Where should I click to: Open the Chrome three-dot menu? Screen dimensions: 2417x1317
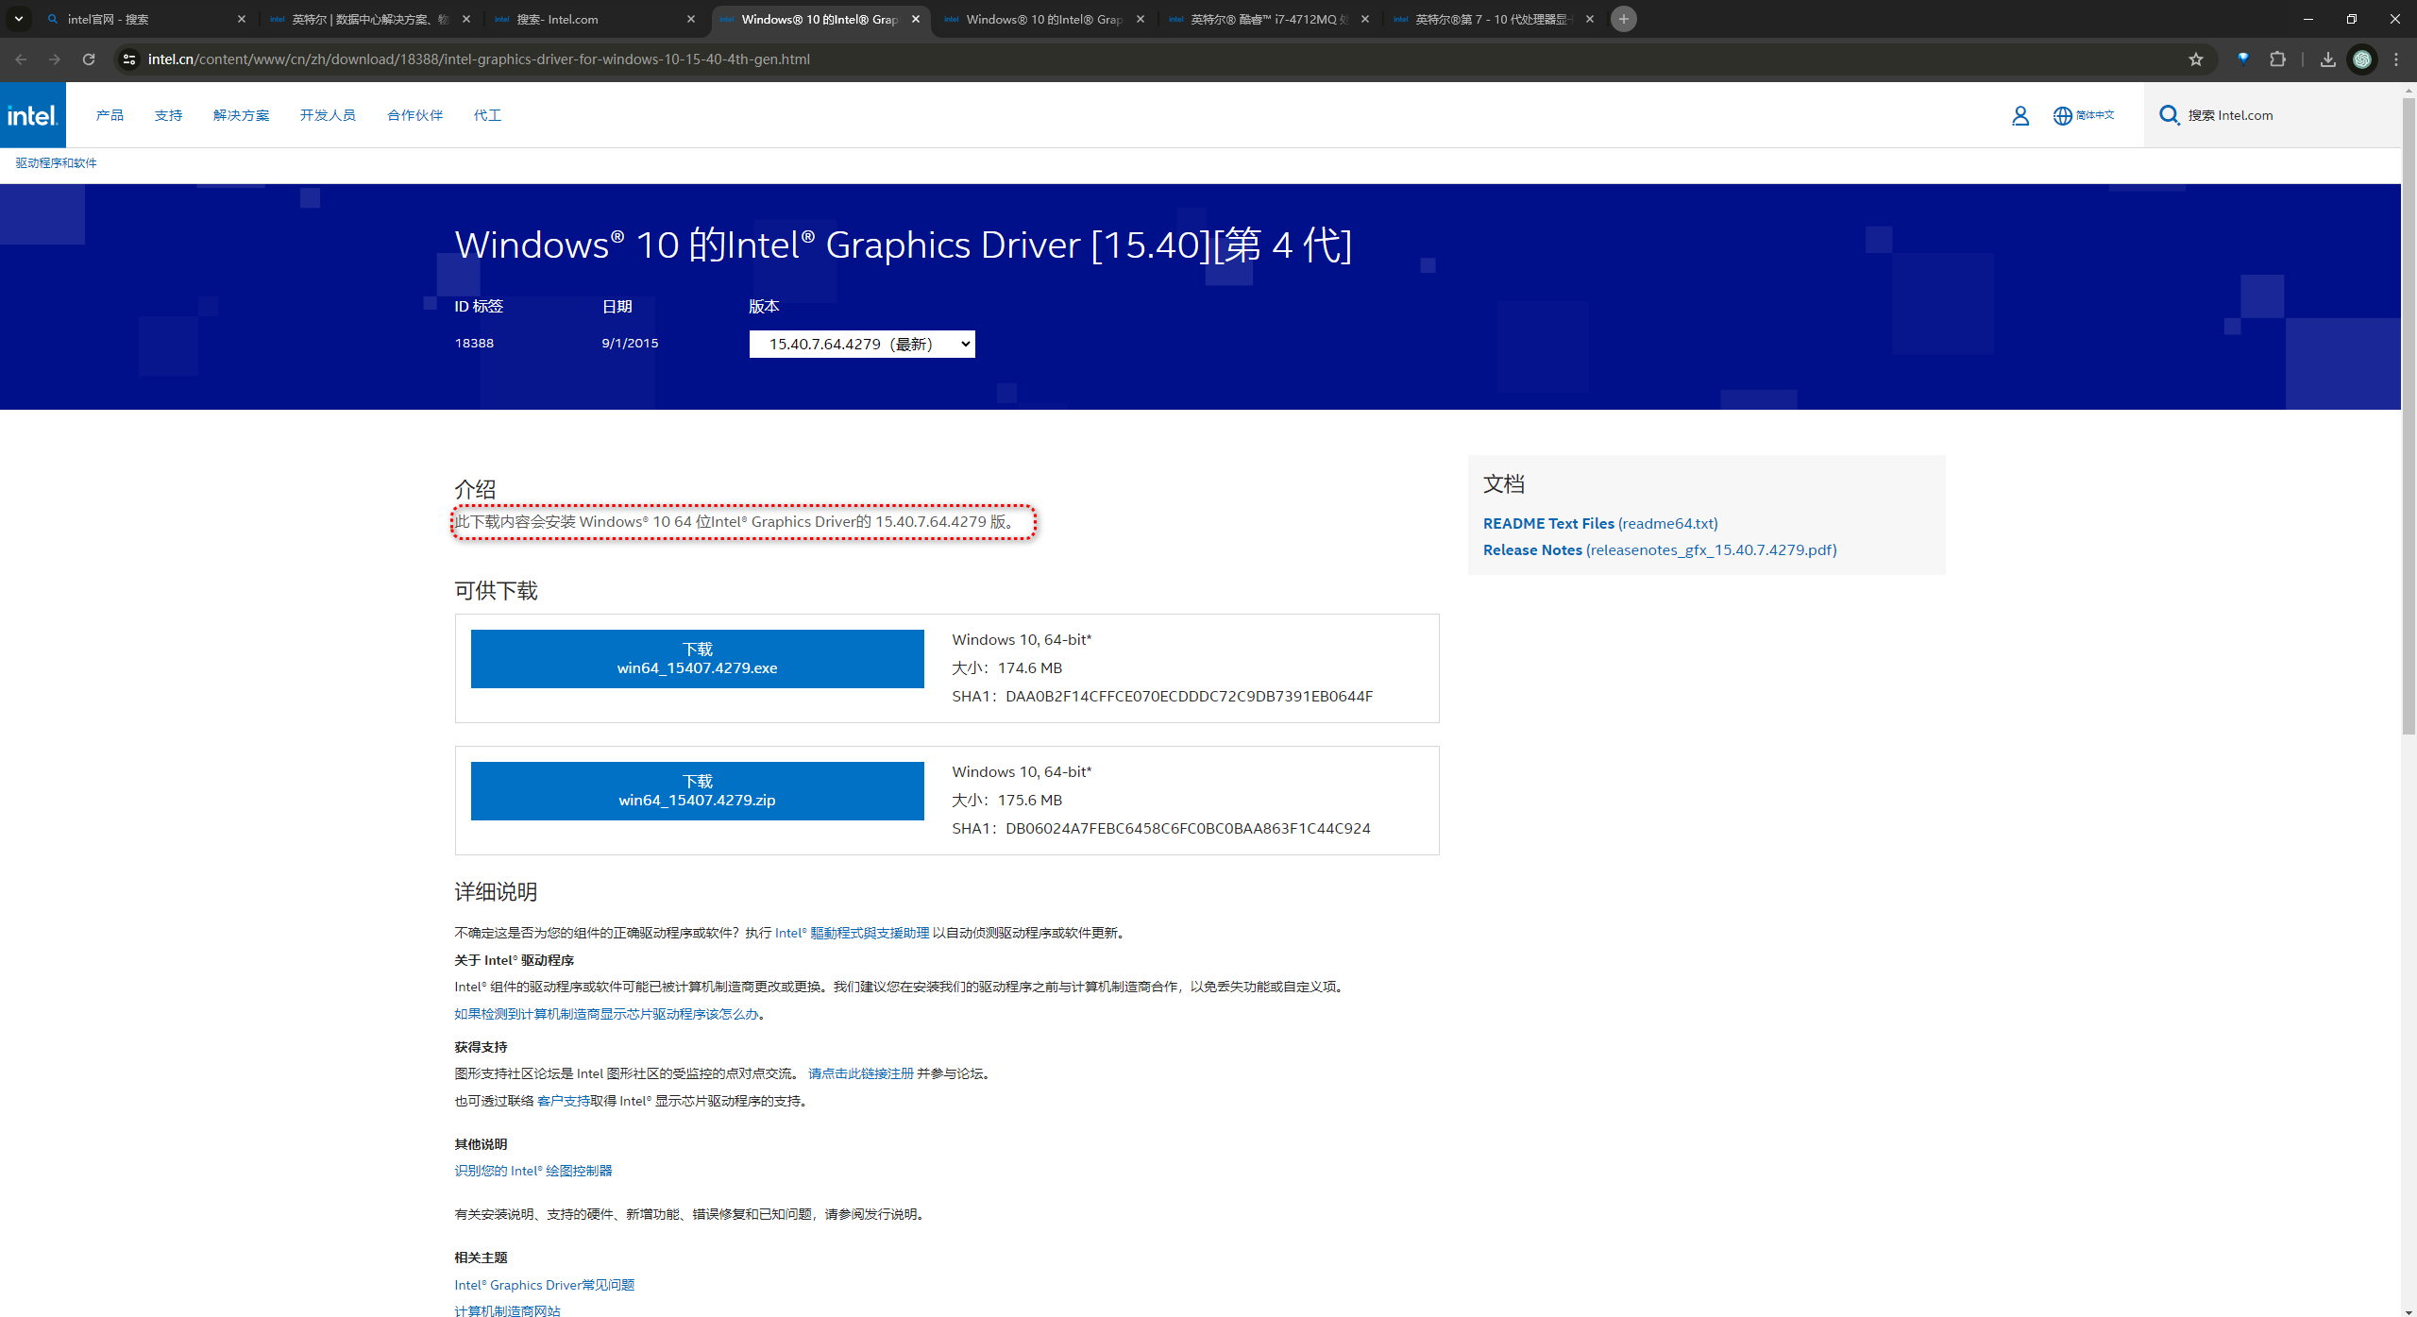click(x=2396, y=59)
